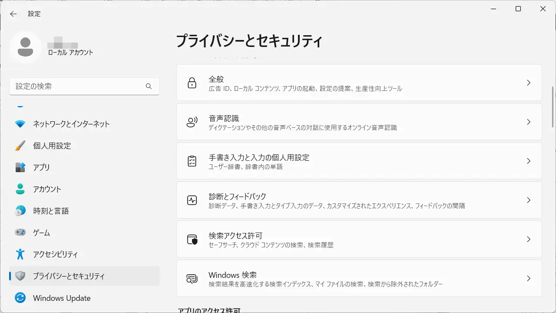Click ユーザー辞書、辞書内の単語 description text

click(x=246, y=167)
